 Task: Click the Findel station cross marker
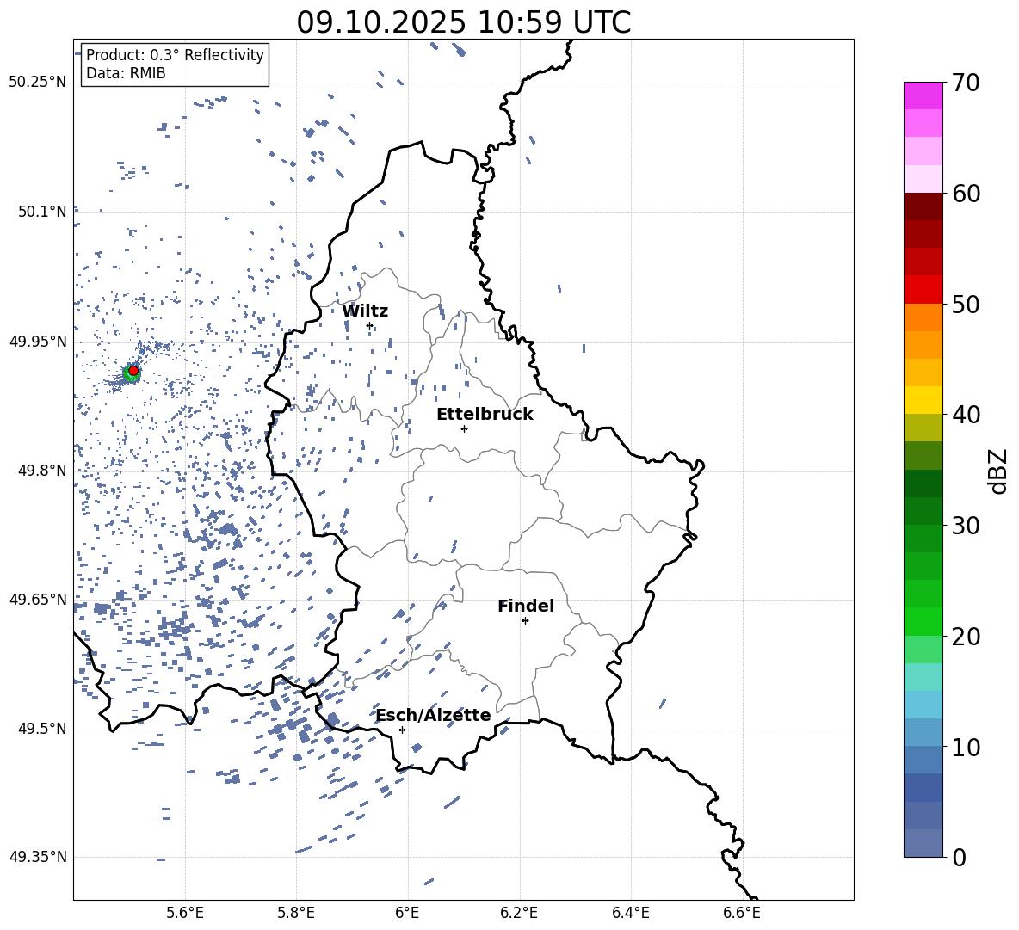click(525, 621)
